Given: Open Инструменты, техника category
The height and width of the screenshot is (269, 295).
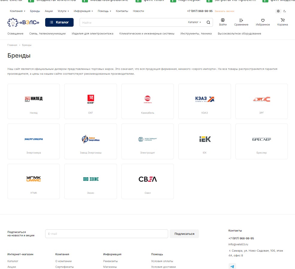Looking at the screenshot, I should tap(196, 34).
